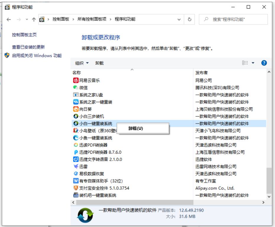275x227 pixels.
Task: Open the recent locations dropdown arrow
Action: tap(27, 19)
